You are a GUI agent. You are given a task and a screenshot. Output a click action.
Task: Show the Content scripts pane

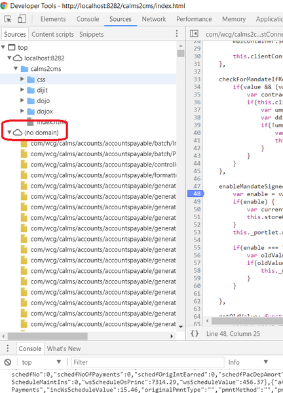52,34
